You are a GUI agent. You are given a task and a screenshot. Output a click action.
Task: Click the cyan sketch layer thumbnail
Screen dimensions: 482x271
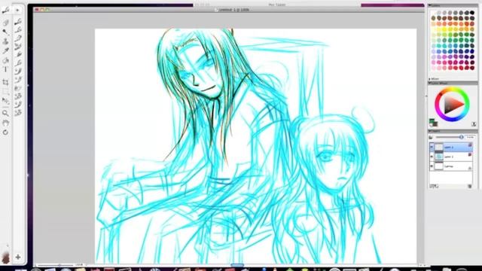pyautogui.click(x=438, y=157)
